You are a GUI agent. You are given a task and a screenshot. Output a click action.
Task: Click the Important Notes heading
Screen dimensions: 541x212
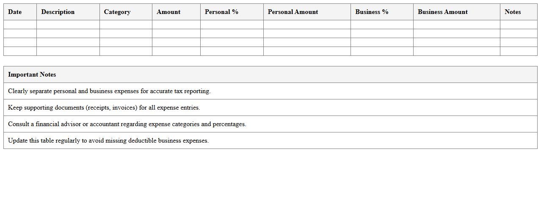[x=32, y=74]
